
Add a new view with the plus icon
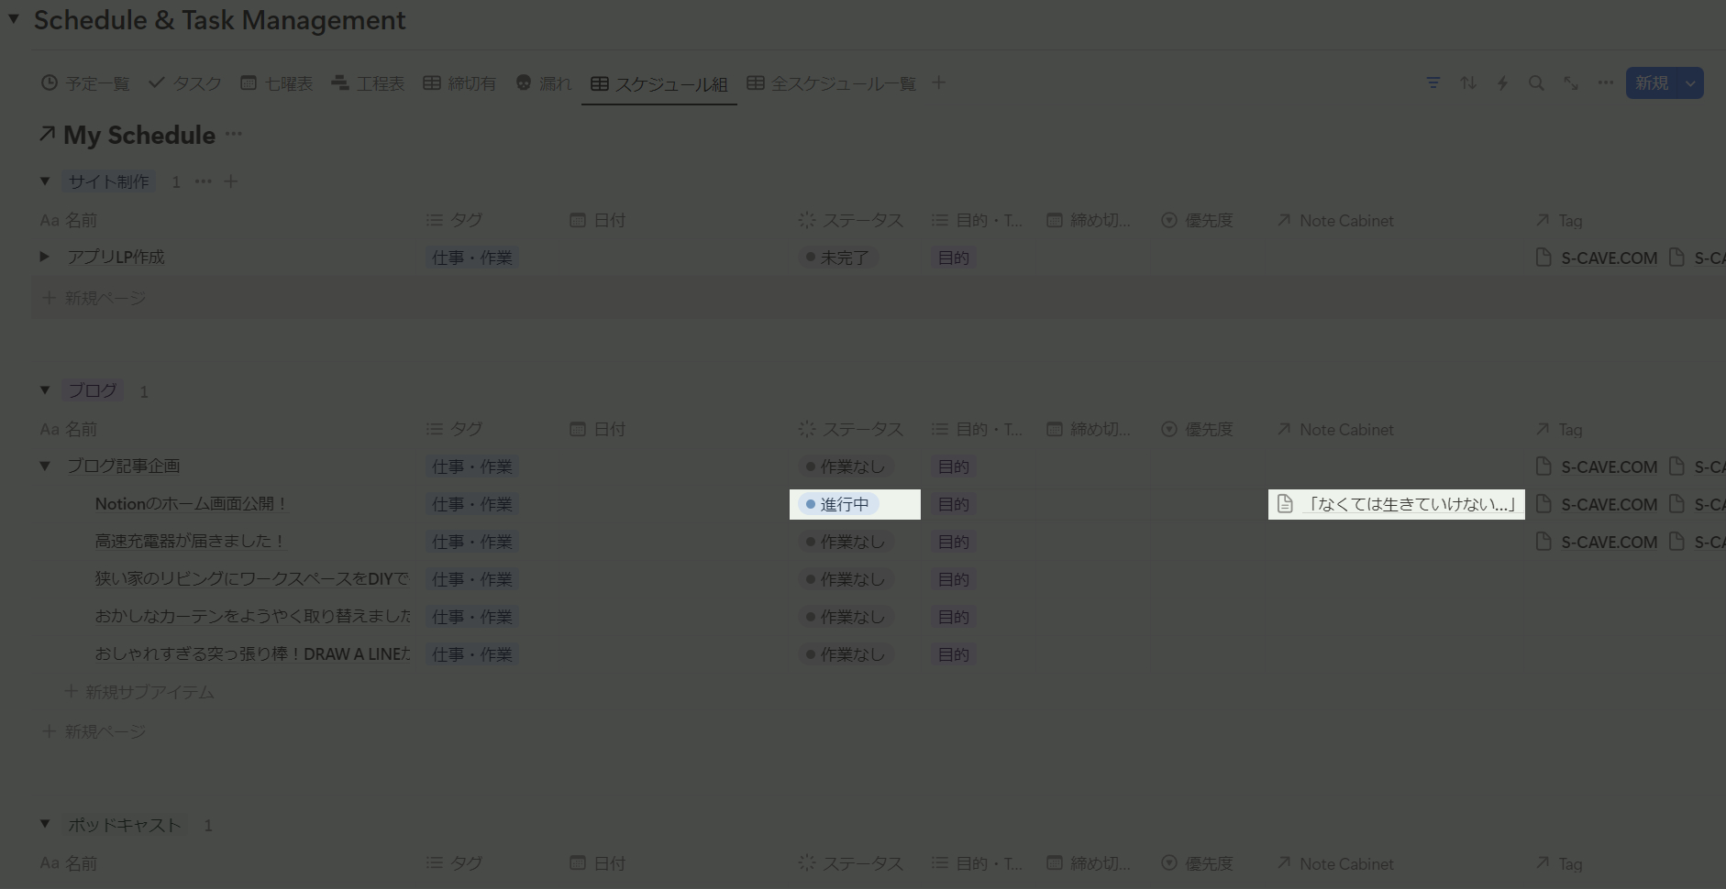(x=937, y=82)
